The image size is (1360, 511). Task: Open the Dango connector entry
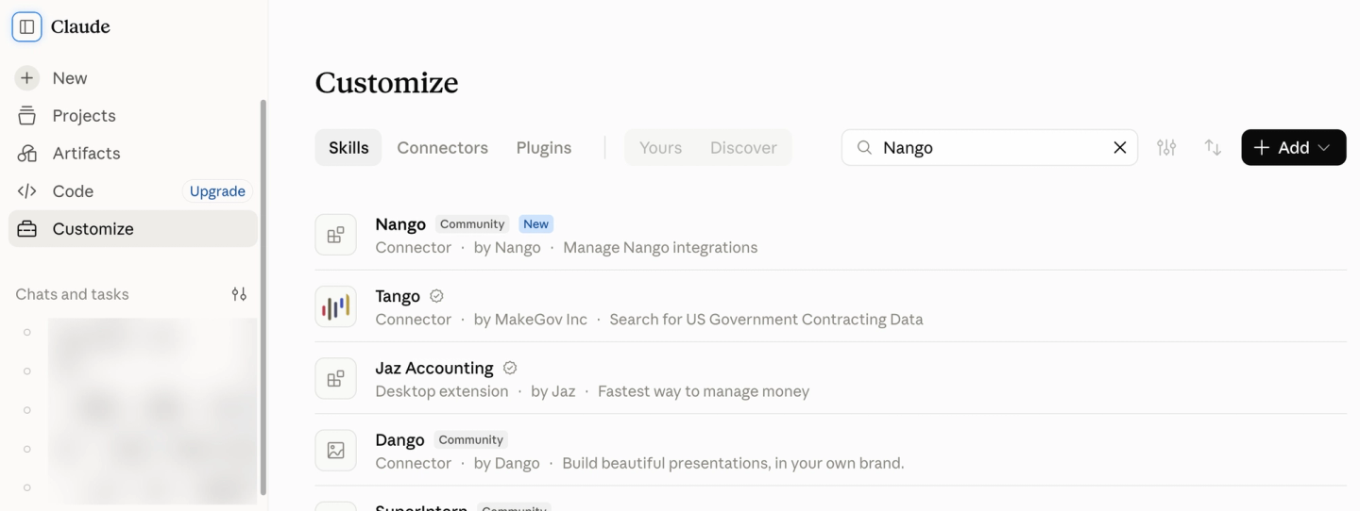point(830,451)
